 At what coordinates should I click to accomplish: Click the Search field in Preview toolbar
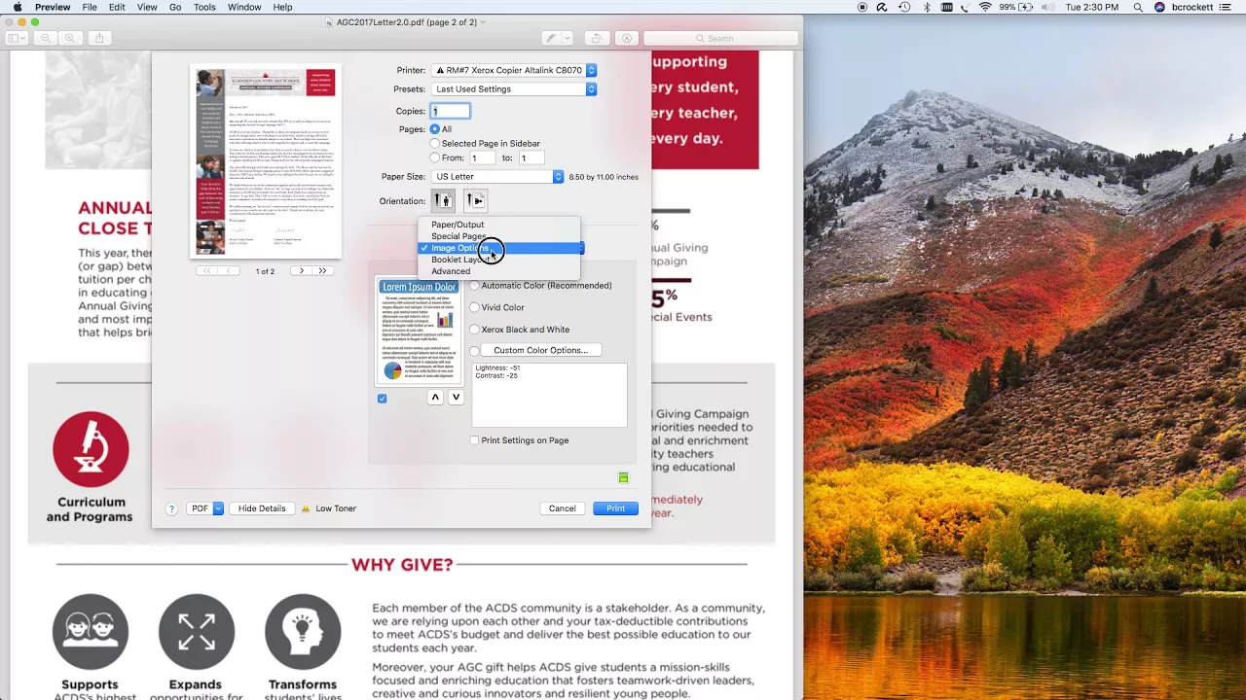(x=720, y=38)
